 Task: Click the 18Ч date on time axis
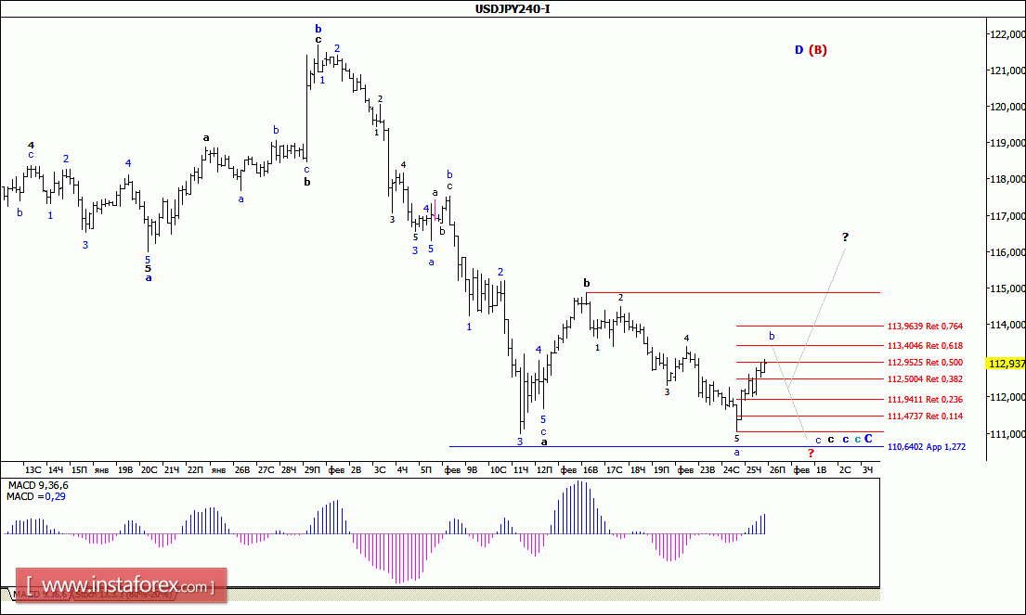click(x=637, y=469)
